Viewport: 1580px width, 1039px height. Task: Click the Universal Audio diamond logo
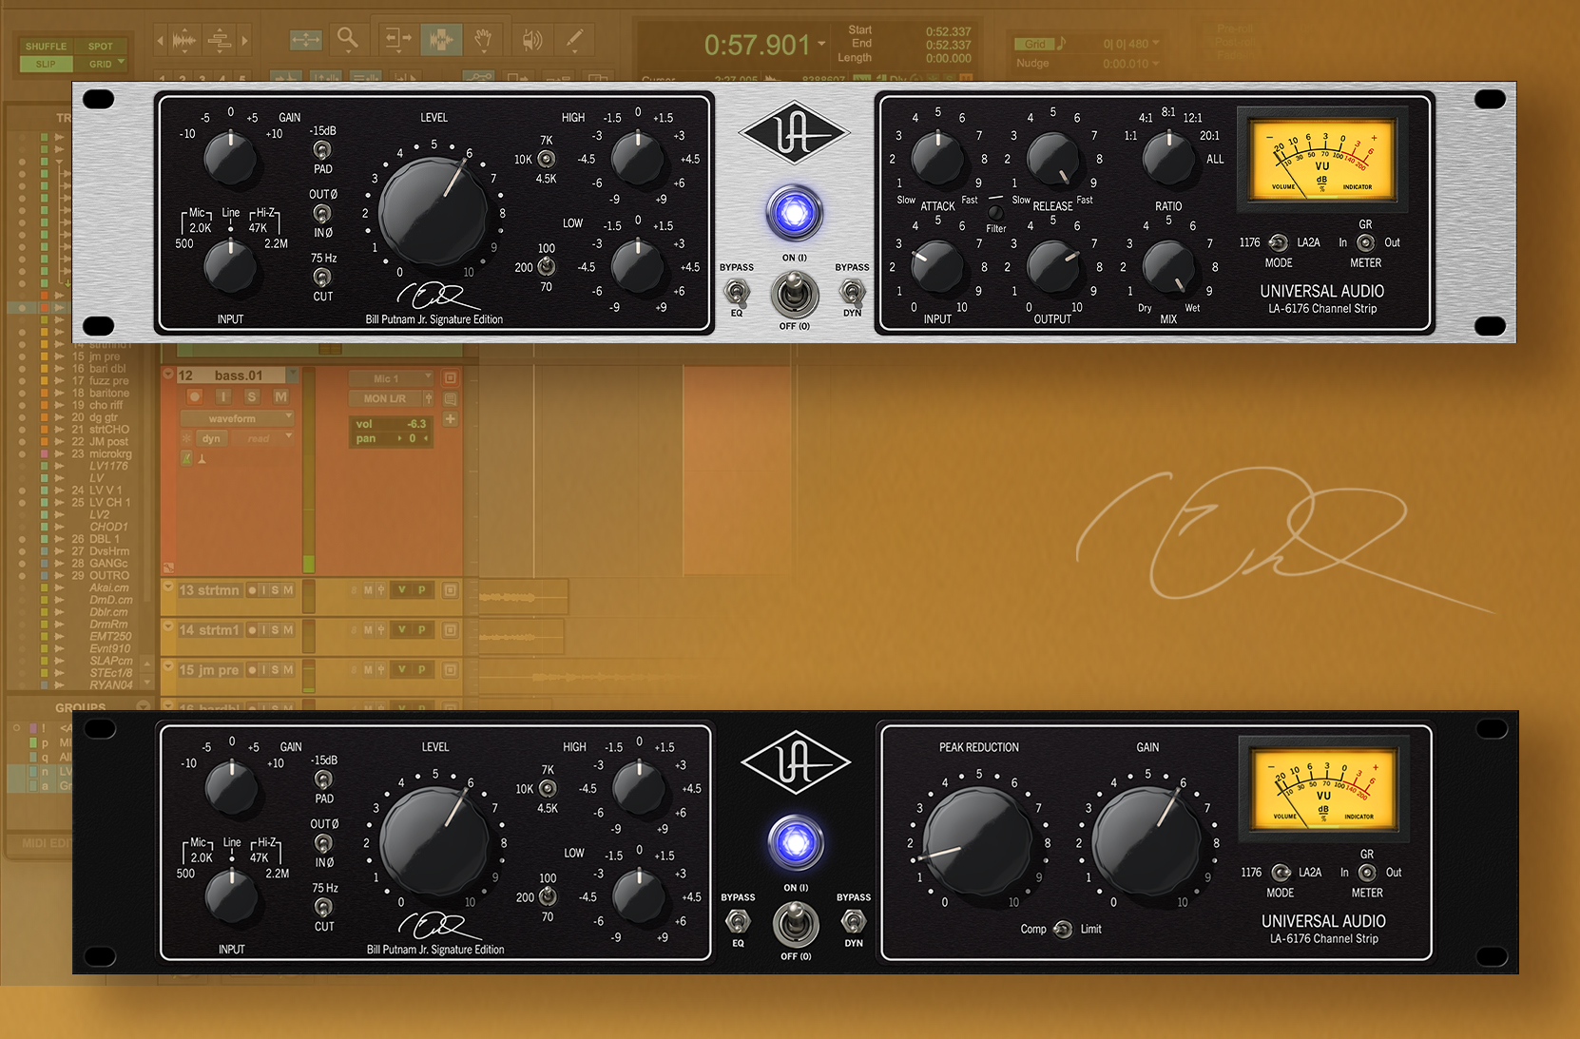(x=795, y=134)
